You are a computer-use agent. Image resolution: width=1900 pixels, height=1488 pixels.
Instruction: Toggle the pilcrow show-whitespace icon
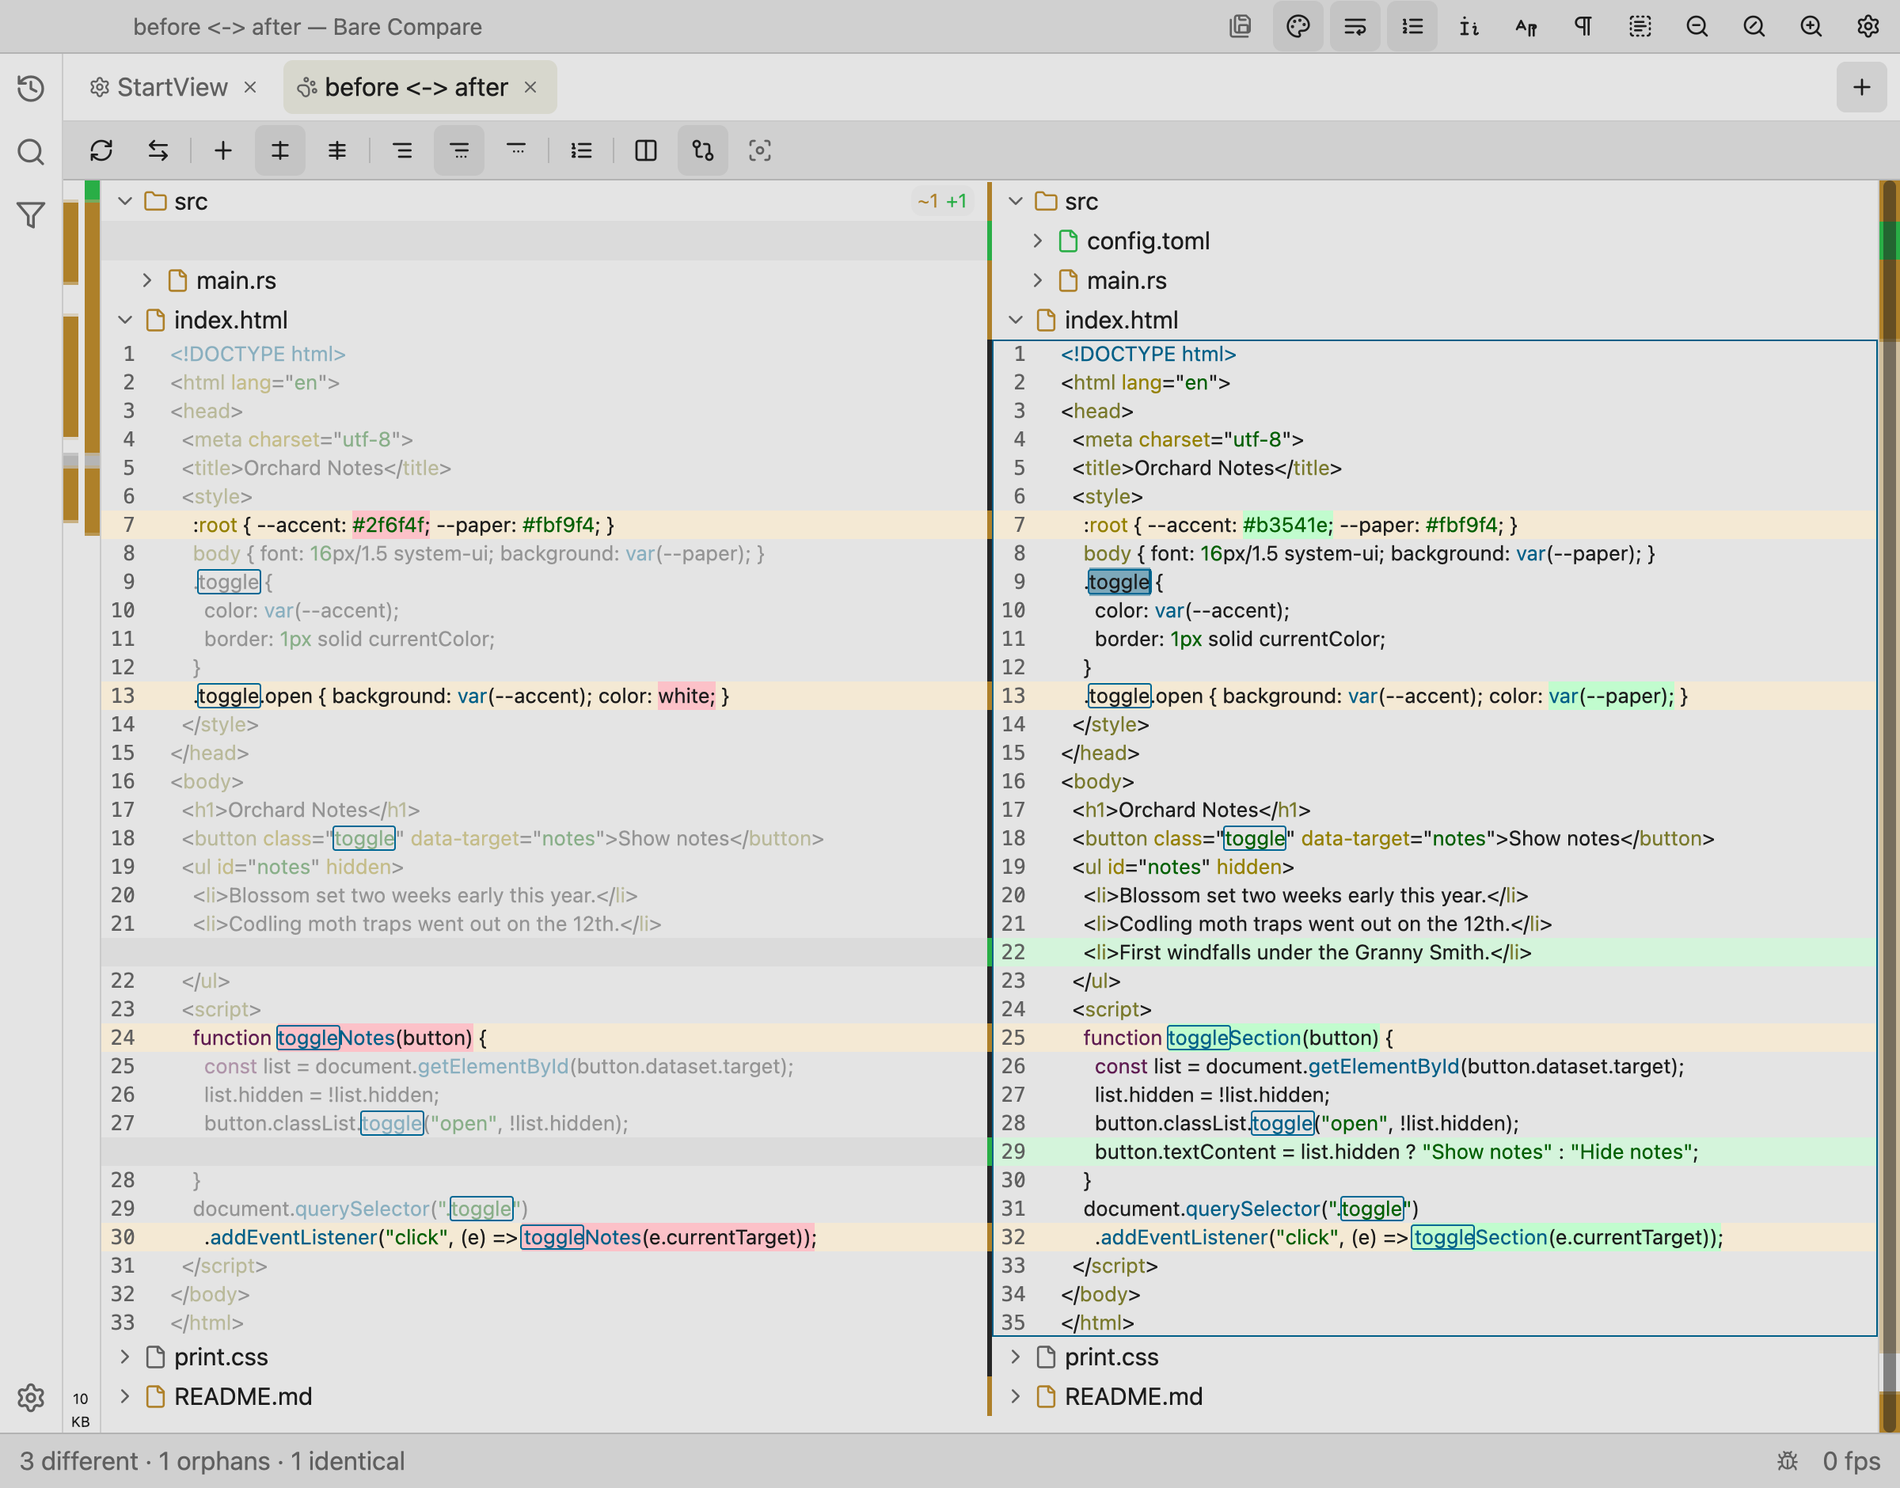pyautogui.click(x=1583, y=26)
